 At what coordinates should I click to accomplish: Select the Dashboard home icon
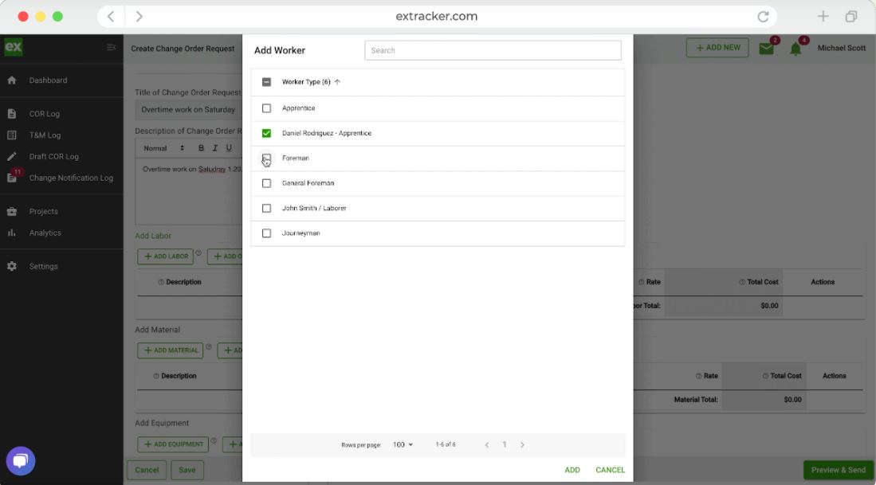point(11,80)
